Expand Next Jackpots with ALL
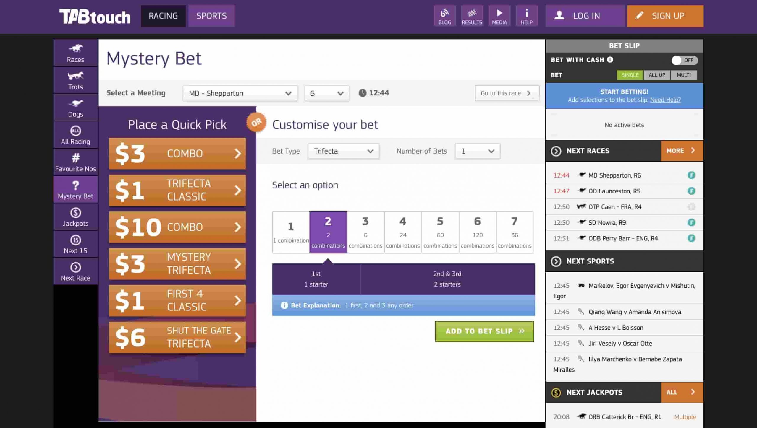 tap(682, 392)
